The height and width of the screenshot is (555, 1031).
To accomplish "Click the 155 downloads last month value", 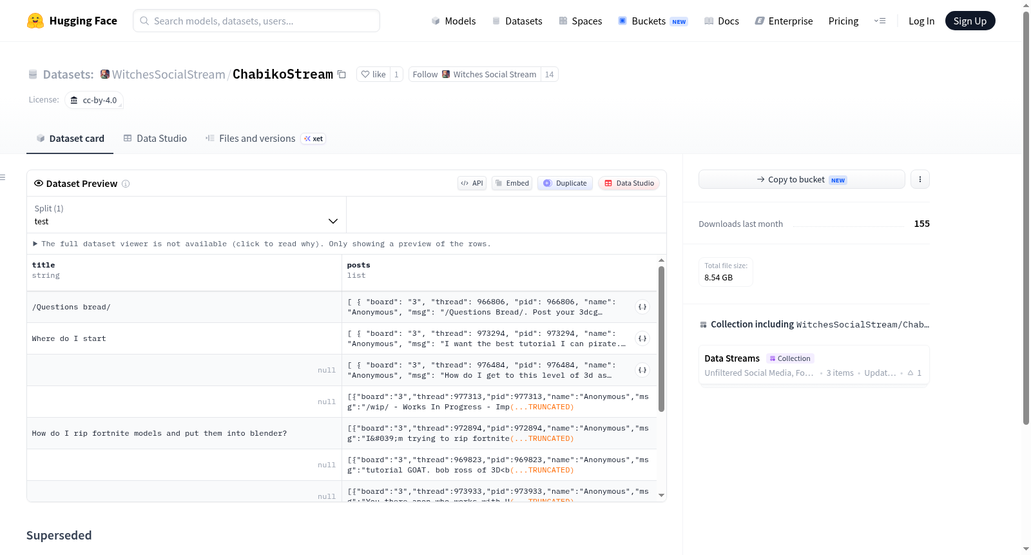I will 922,224.
